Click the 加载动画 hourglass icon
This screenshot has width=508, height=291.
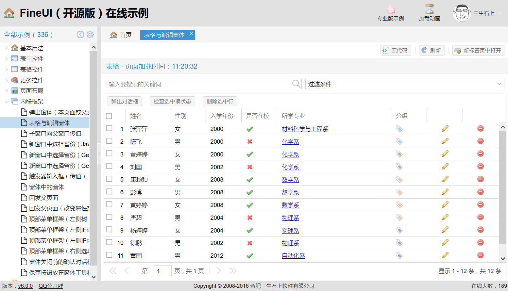click(x=429, y=9)
